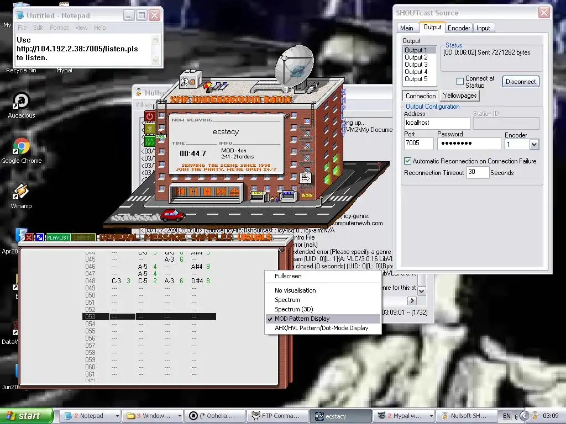Click the Google Chrome desktop icon
The image size is (566, 424).
[22, 146]
